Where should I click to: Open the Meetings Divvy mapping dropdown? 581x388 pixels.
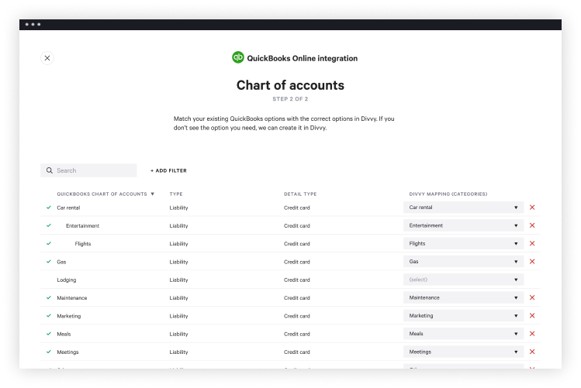[463, 352]
